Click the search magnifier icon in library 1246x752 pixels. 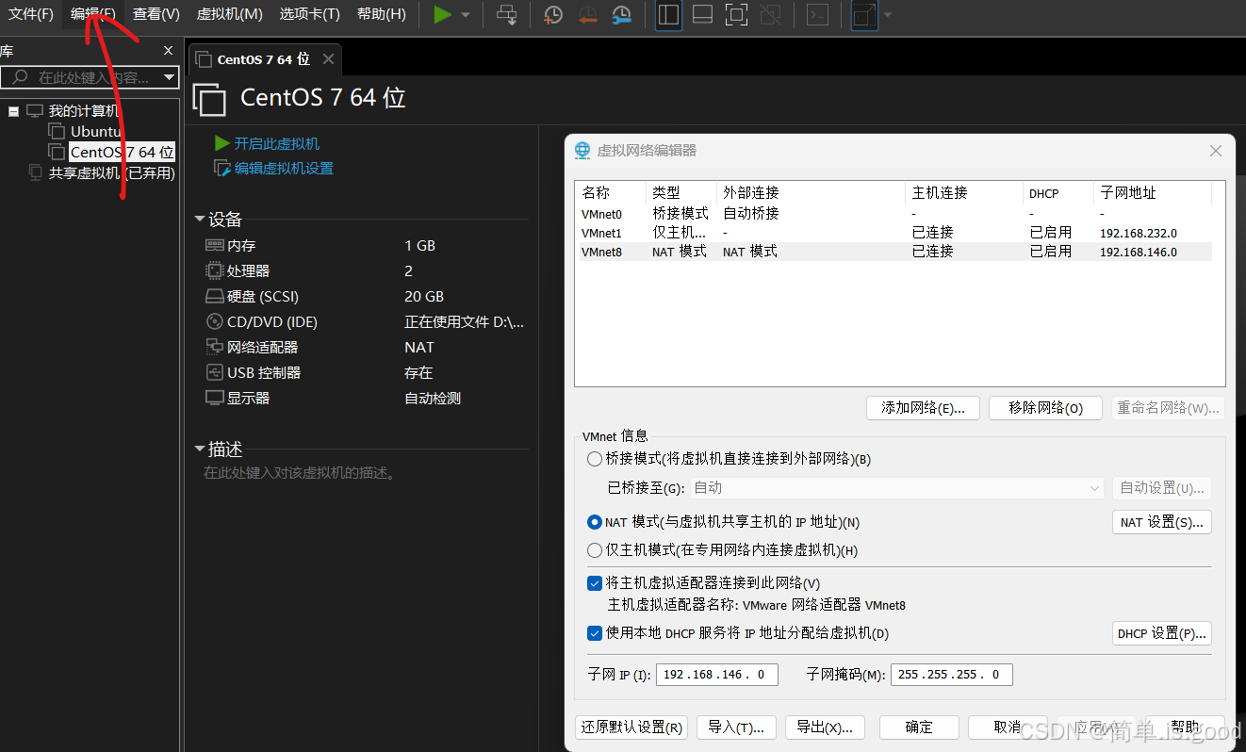point(19,77)
